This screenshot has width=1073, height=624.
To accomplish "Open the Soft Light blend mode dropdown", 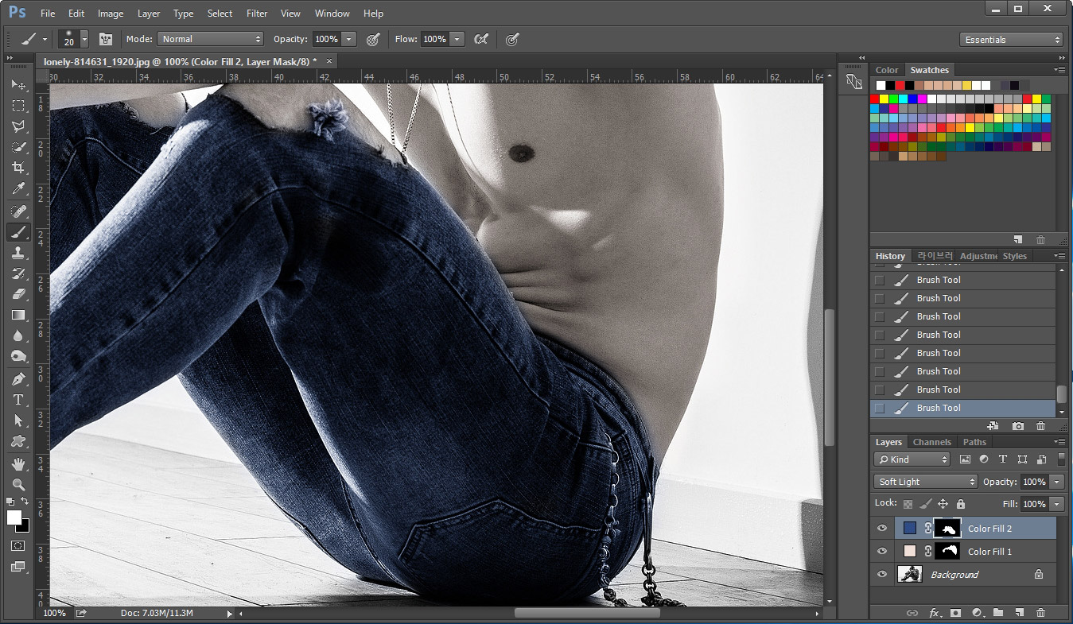I will [x=925, y=482].
